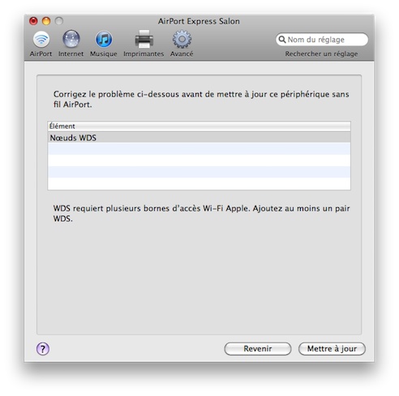Click the help question mark button
This screenshot has height=396, width=399.
click(x=43, y=348)
